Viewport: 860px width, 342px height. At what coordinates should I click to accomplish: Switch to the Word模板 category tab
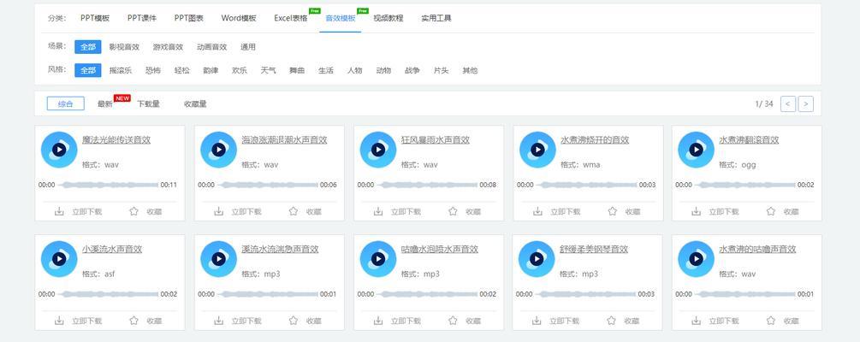239,18
